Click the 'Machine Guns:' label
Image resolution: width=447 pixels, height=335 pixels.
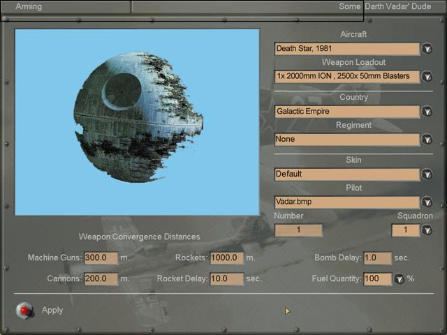[x=54, y=258]
